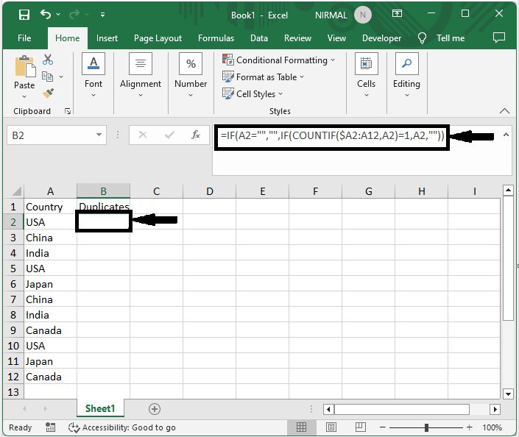The width and height of the screenshot is (519, 437).
Task: Open the undo history dropdown arrow
Action: point(58,14)
